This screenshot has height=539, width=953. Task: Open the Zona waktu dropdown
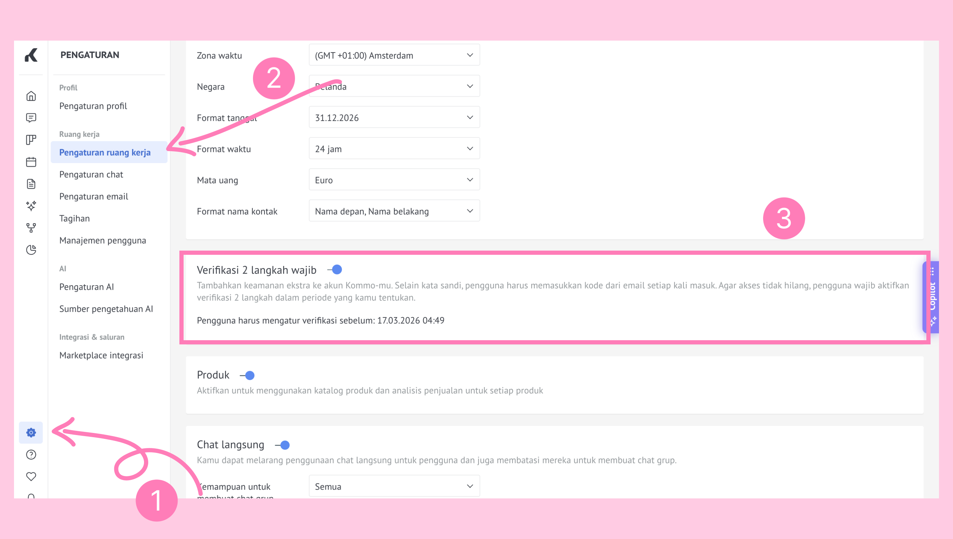click(394, 55)
